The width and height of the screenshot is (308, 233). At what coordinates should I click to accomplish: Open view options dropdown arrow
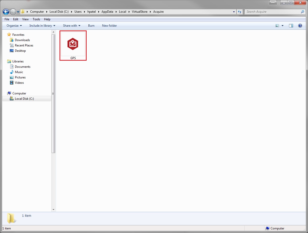pyautogui.click(x=282, y=26)
